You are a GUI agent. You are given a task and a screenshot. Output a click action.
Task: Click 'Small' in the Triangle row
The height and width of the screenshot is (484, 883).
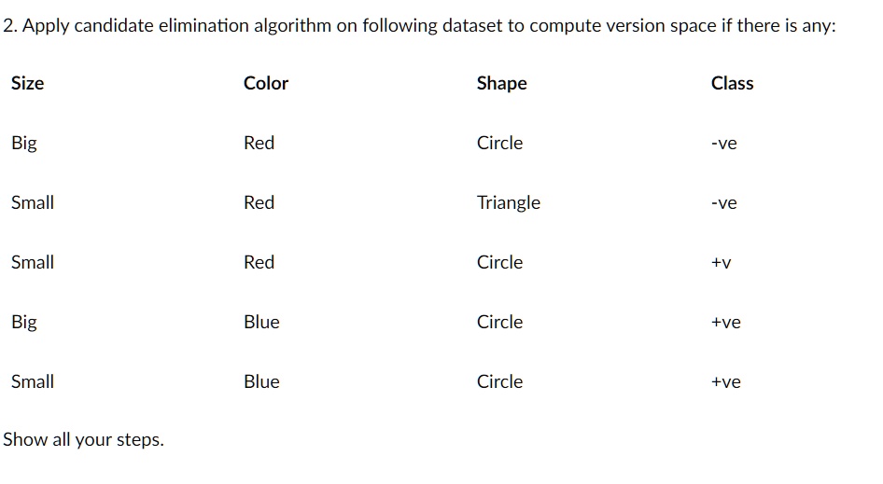pyautogui.click(x=33, y=202)
